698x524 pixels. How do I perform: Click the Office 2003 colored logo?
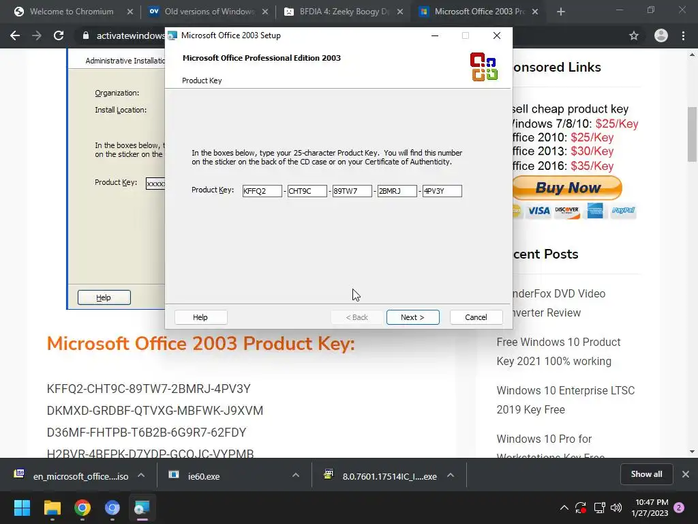coord(484,67)
